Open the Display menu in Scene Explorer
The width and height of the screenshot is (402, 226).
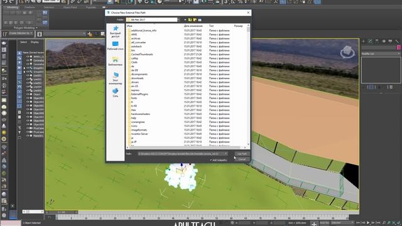click(x=35, y=42)
